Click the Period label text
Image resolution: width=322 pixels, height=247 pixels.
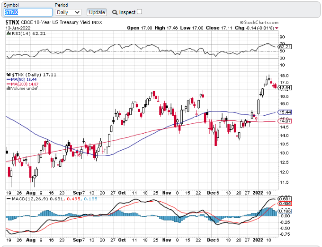(x=62, y=5)
